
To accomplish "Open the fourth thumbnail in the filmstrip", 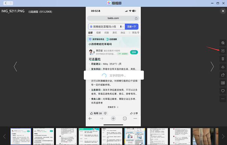I will [x=89, y=136].
